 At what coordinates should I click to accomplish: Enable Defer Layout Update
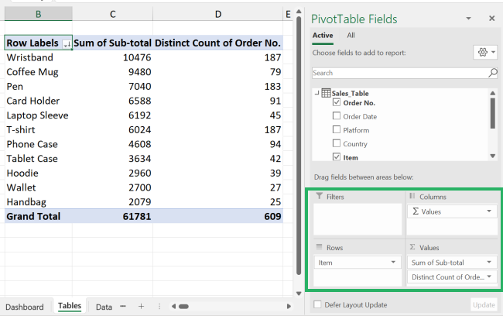point(317,304)
